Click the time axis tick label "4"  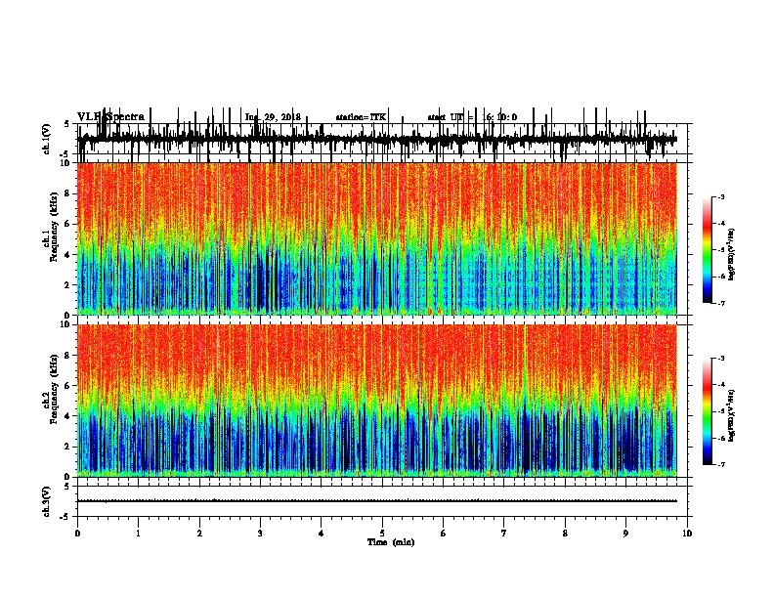point(322,534)
